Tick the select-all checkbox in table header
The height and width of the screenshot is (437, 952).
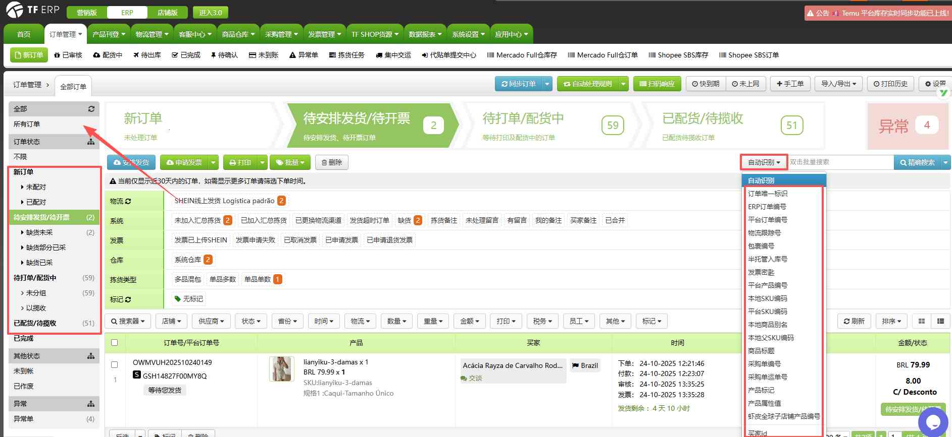tap(115, 343)
